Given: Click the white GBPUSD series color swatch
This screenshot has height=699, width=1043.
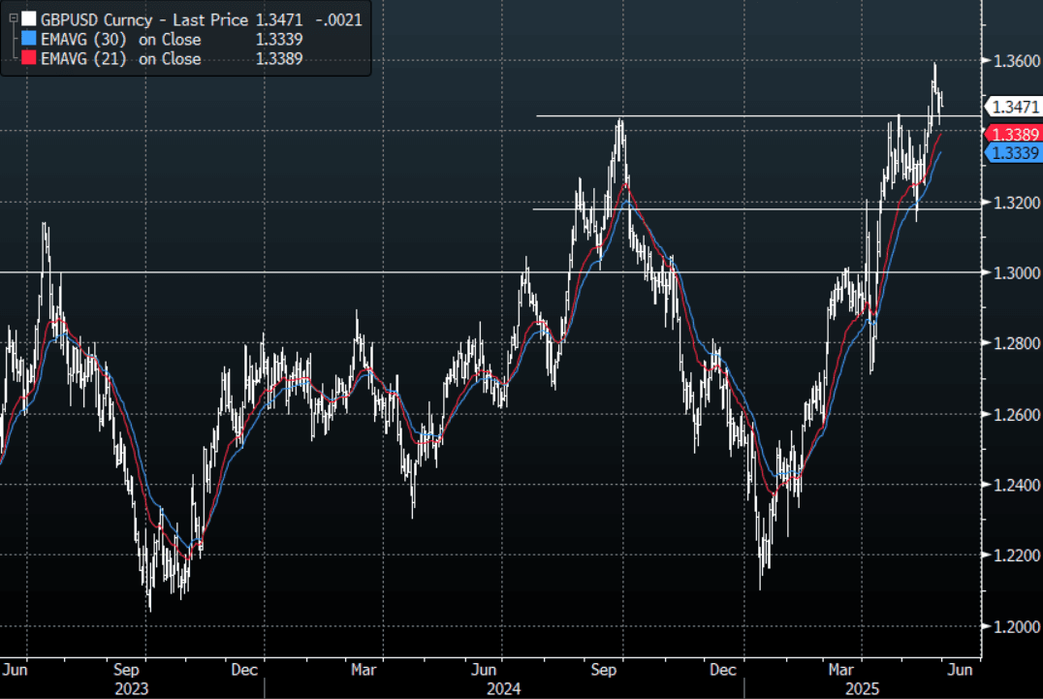Looking at the screenshot, I should (x=29, y=19).
